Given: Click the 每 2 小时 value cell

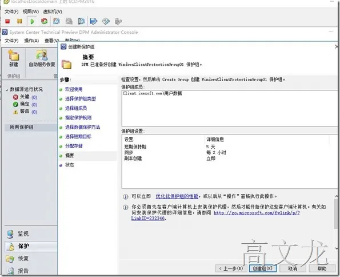Looking at the screenshot, I should click(x=216, y=152).
